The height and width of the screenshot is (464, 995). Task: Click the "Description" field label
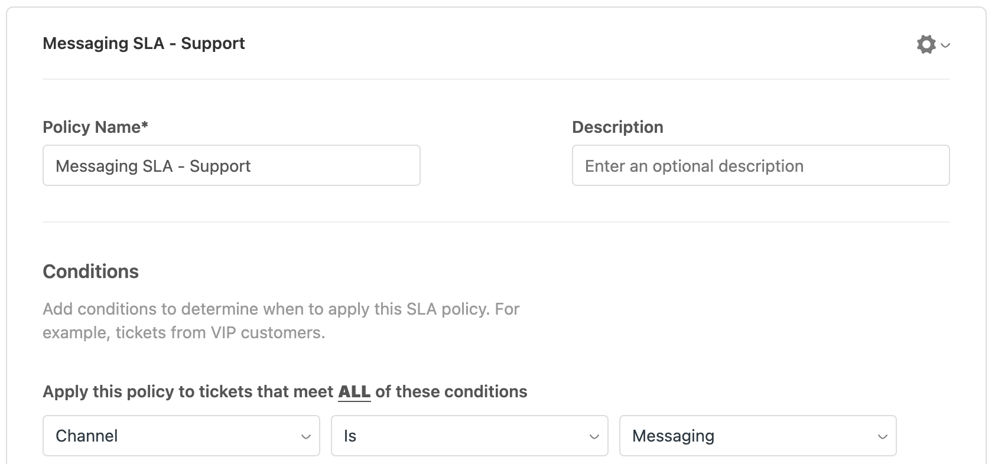pos(617,128)
